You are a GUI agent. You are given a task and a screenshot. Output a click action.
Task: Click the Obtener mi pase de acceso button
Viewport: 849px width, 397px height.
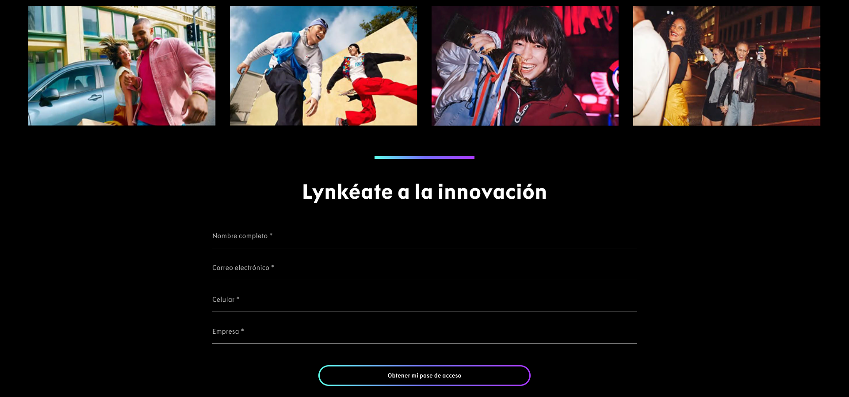pyautogui.click(x=424, y=375)
